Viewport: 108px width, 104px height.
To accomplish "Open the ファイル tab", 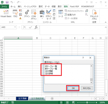I will click(4, 7).
